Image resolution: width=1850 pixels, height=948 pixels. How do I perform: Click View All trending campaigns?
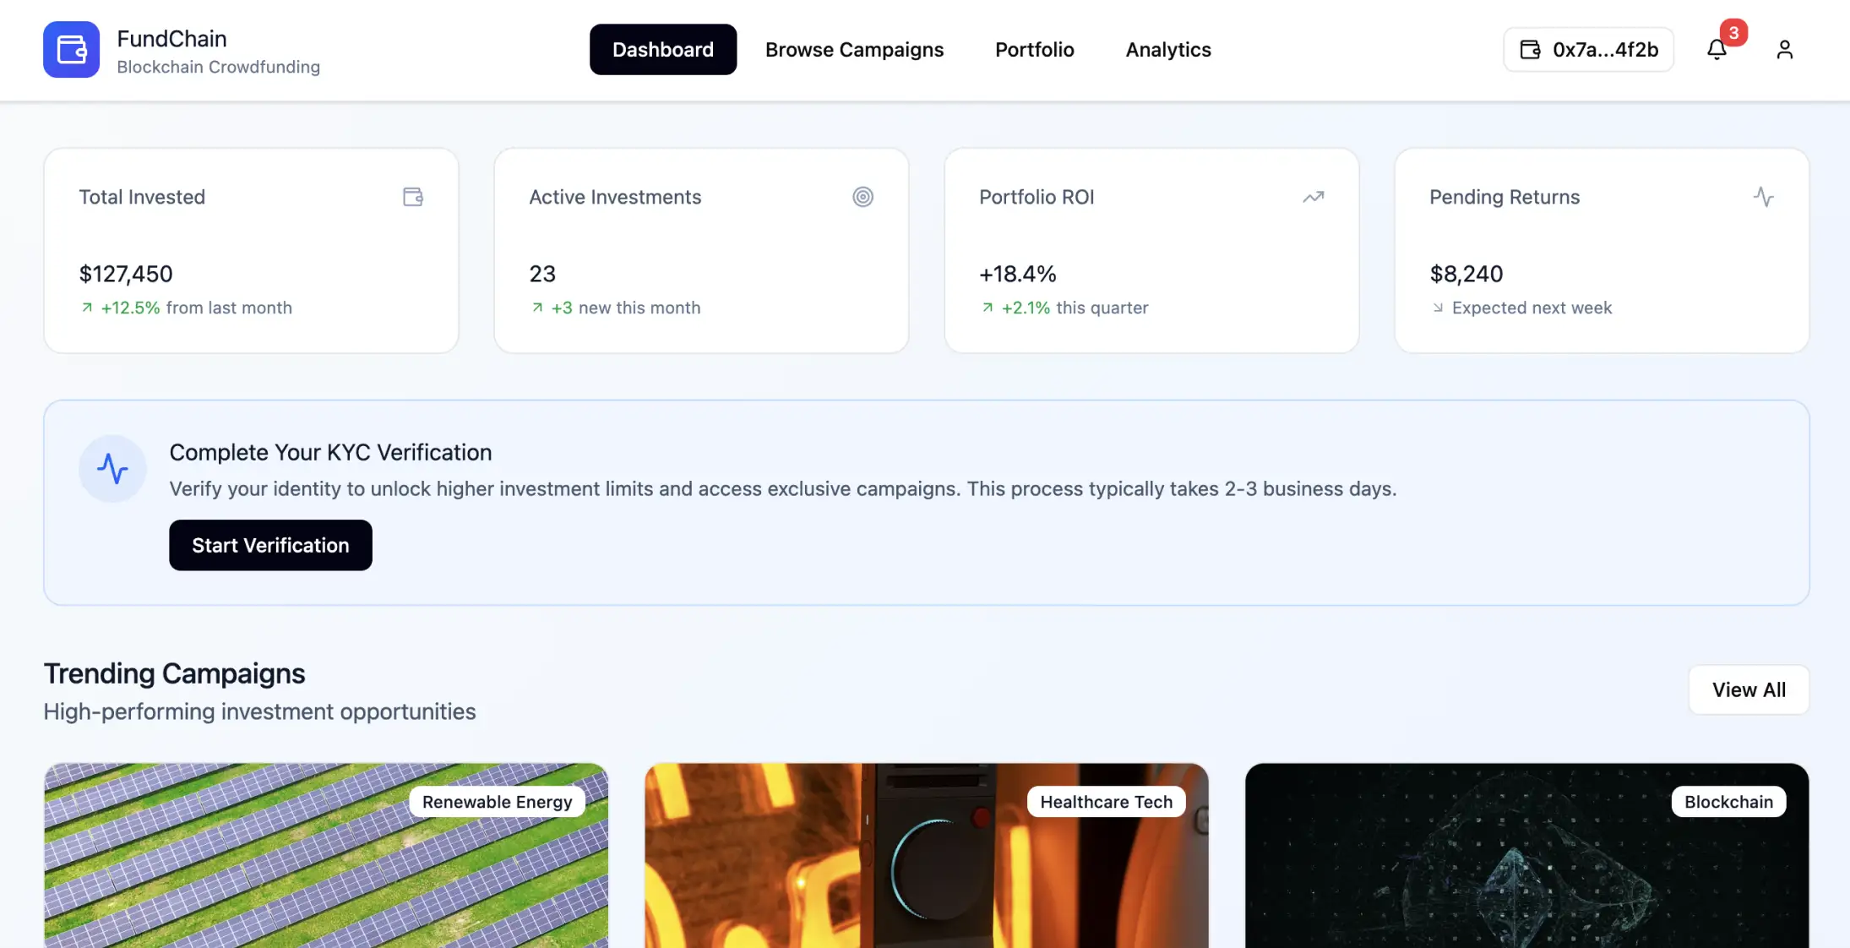pos(1748,689)
